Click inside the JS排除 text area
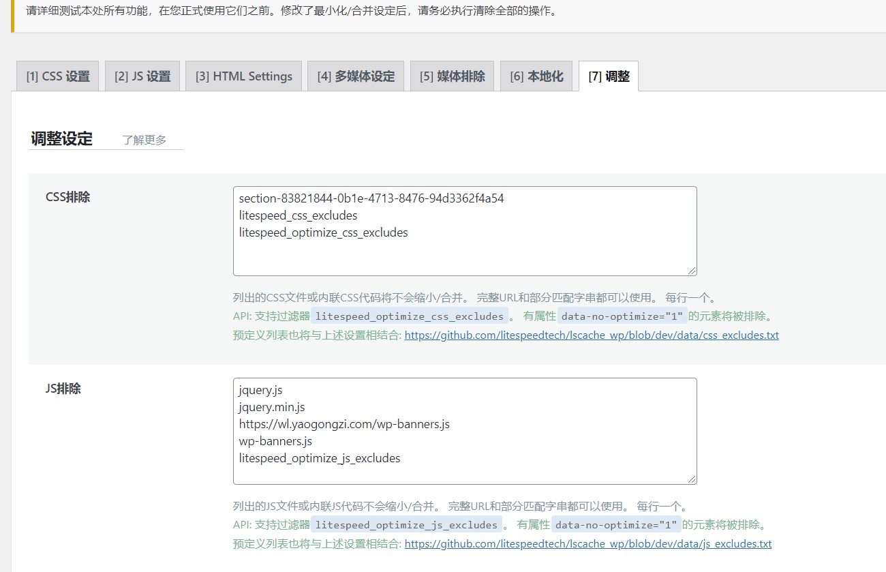 tap(465, 432)
